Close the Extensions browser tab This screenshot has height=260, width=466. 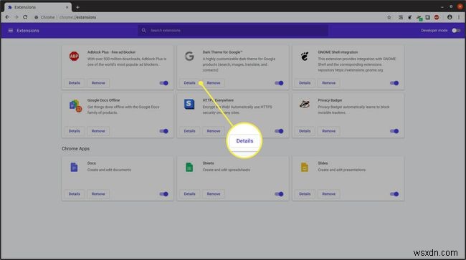tap(67, 7)
